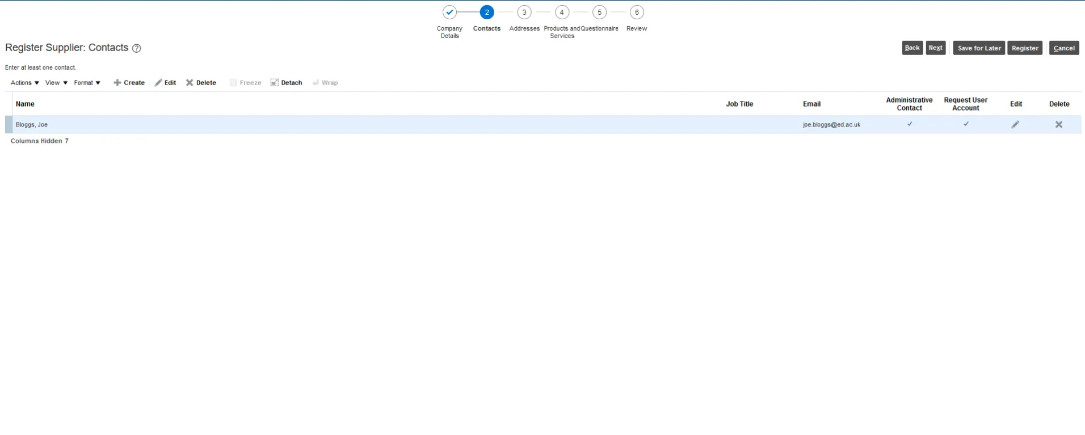This screenshot has height=435, width=1085.
Task: Sort by the Name column header
Action: click(25, 104)
